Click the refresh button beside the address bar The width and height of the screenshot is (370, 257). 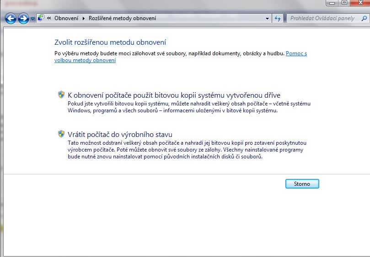(278, 18)
